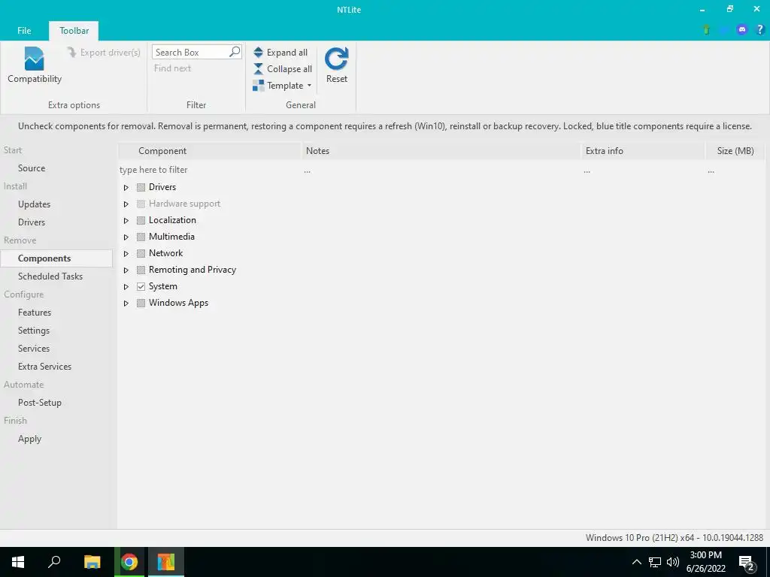Toggle the Hardware support checkbox
The width and height of the screenshot is (770, 577).
click(141, 204)
